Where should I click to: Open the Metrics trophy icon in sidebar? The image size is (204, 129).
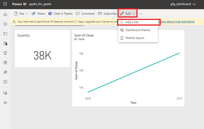point(5,53)
